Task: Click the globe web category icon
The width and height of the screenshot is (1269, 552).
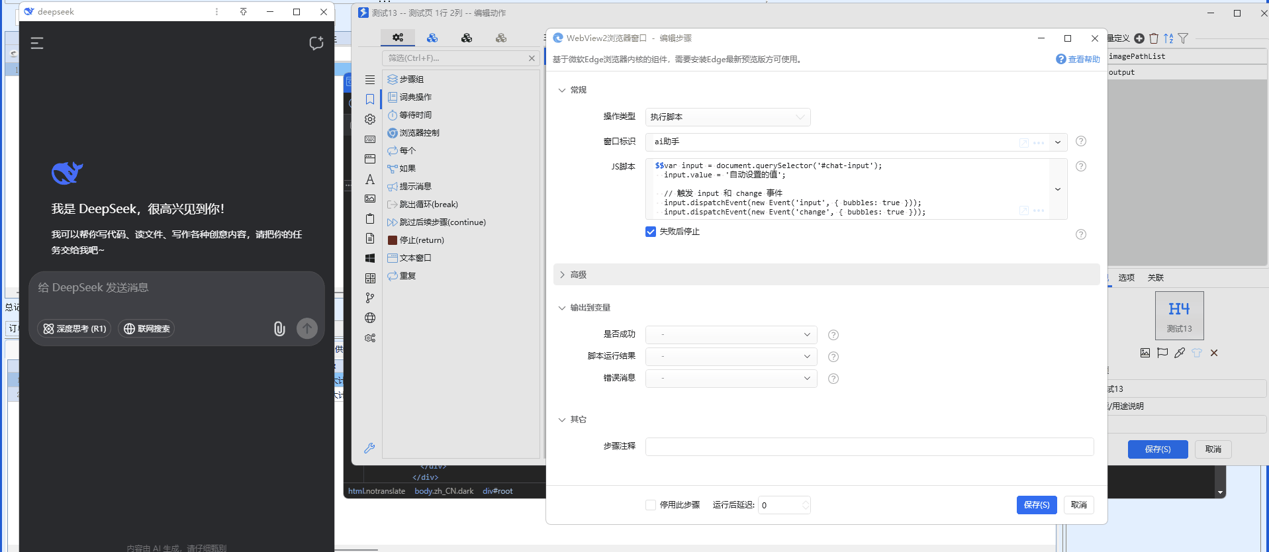Action: point(370,318)
